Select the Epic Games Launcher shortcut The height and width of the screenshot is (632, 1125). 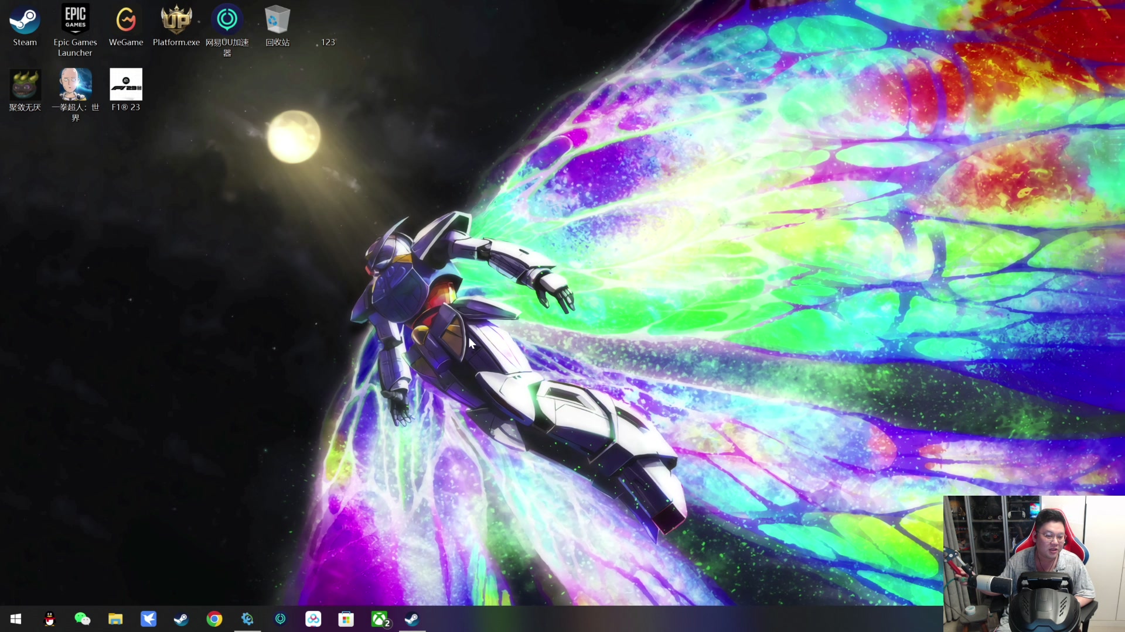click(75, 30)
